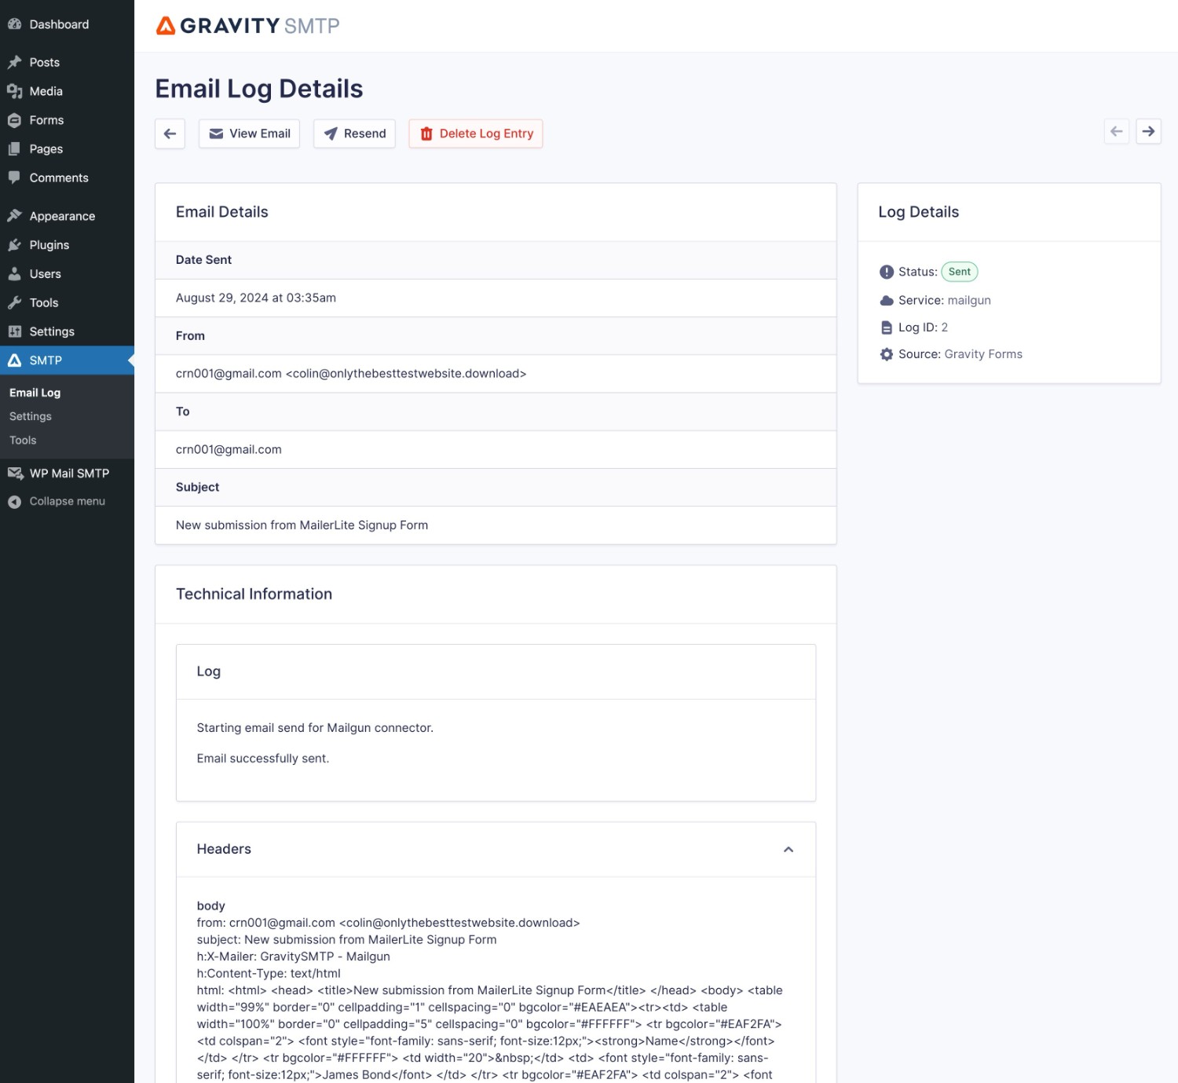Click the Settings sliders icon
1178x1083 pixels.
tap(14, 331)
